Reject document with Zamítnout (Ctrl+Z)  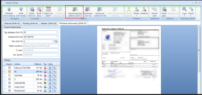coord(88,12)
